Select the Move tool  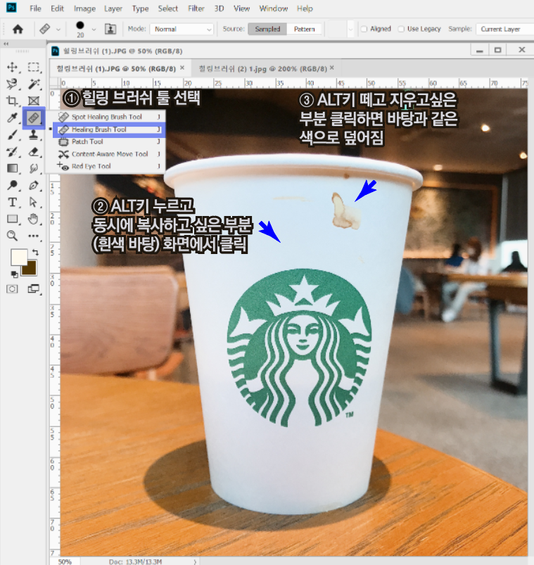pos(12,67)
